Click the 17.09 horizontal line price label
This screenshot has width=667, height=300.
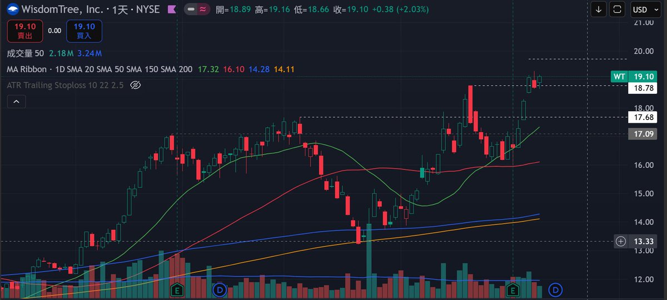(x=643, y=134)
